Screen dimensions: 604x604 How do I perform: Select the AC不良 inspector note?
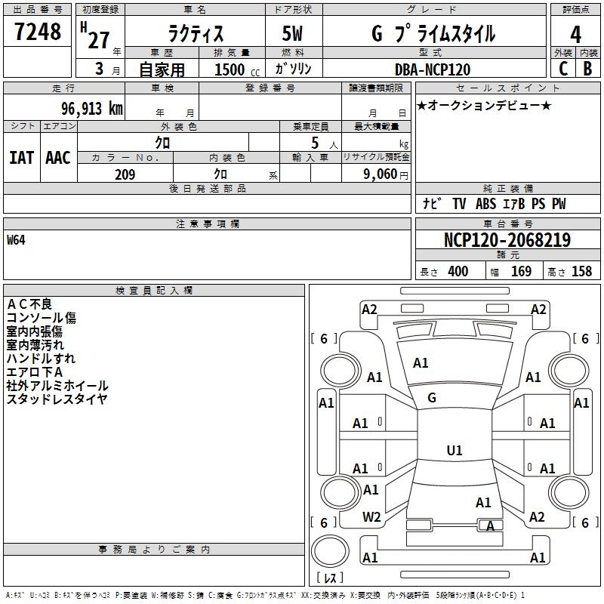point(29,304)
